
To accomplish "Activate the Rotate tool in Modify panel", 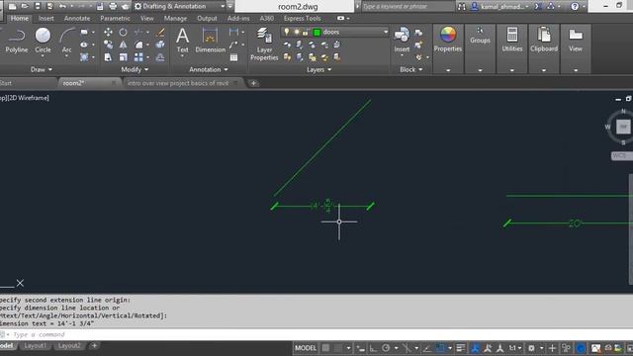I will pyautogui.click(x=123, y=32).
